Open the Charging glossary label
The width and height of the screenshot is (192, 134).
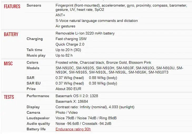pos(35,39)
